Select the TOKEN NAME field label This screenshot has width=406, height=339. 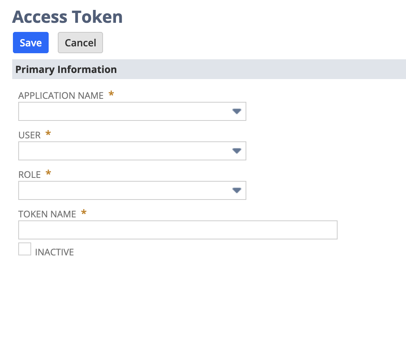pyautogui.click(x=47, y=214)
